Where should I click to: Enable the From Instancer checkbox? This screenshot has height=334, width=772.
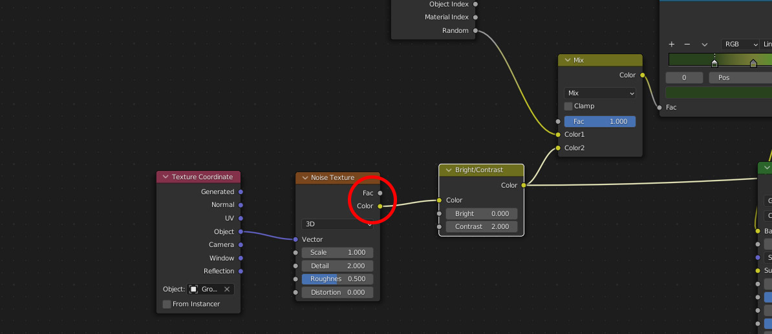[x=167, y=304]
